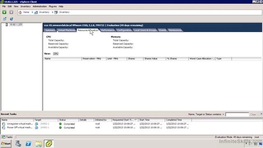Select the Resource Allocation tab

point(88,30)
